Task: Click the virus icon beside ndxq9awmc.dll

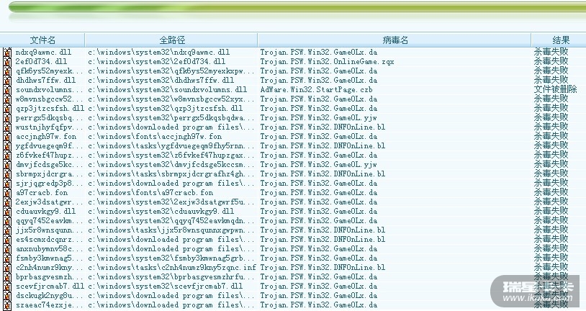Action: tap(7, 53)
